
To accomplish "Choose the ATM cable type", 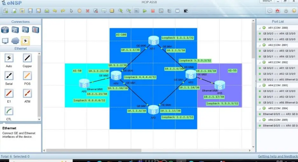I will pyautogui.click(x=27, y=94).
